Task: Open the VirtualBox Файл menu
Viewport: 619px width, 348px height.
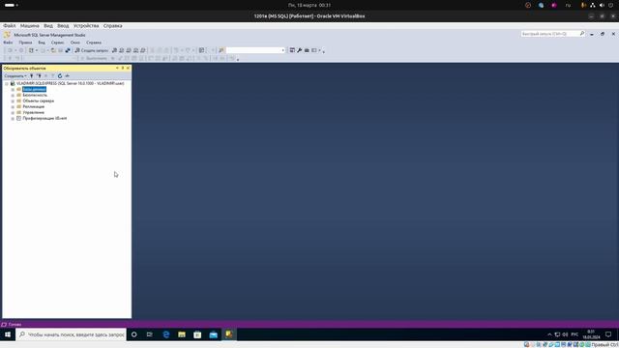Action: point(10,26)
